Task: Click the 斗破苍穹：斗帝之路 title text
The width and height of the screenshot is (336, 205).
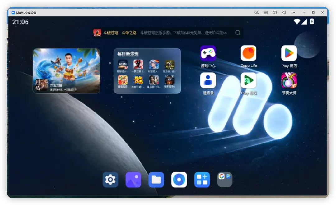Action: point(120,33)
